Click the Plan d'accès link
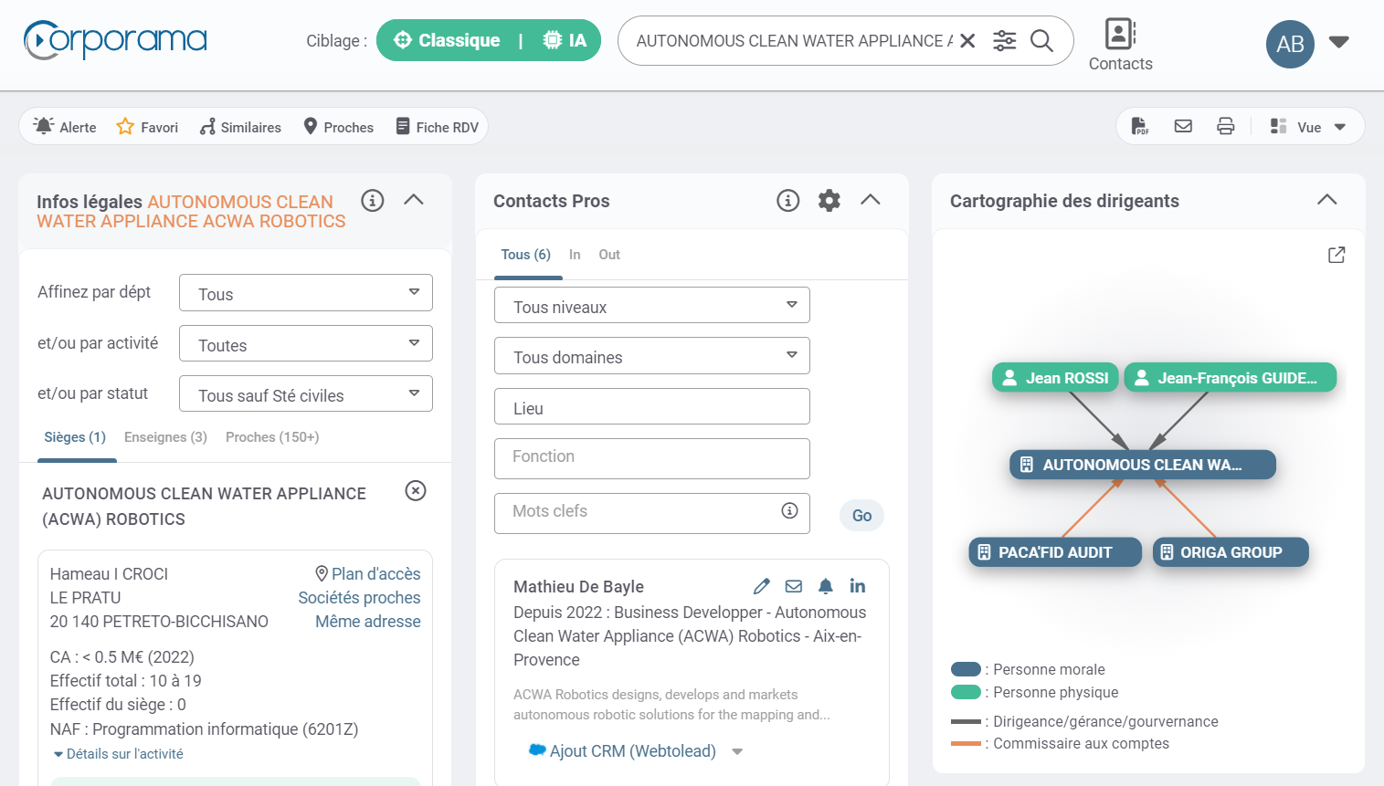 (367, 574)
